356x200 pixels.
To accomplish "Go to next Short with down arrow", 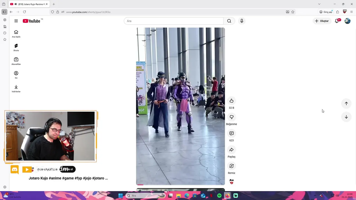I will coord(346,117).
